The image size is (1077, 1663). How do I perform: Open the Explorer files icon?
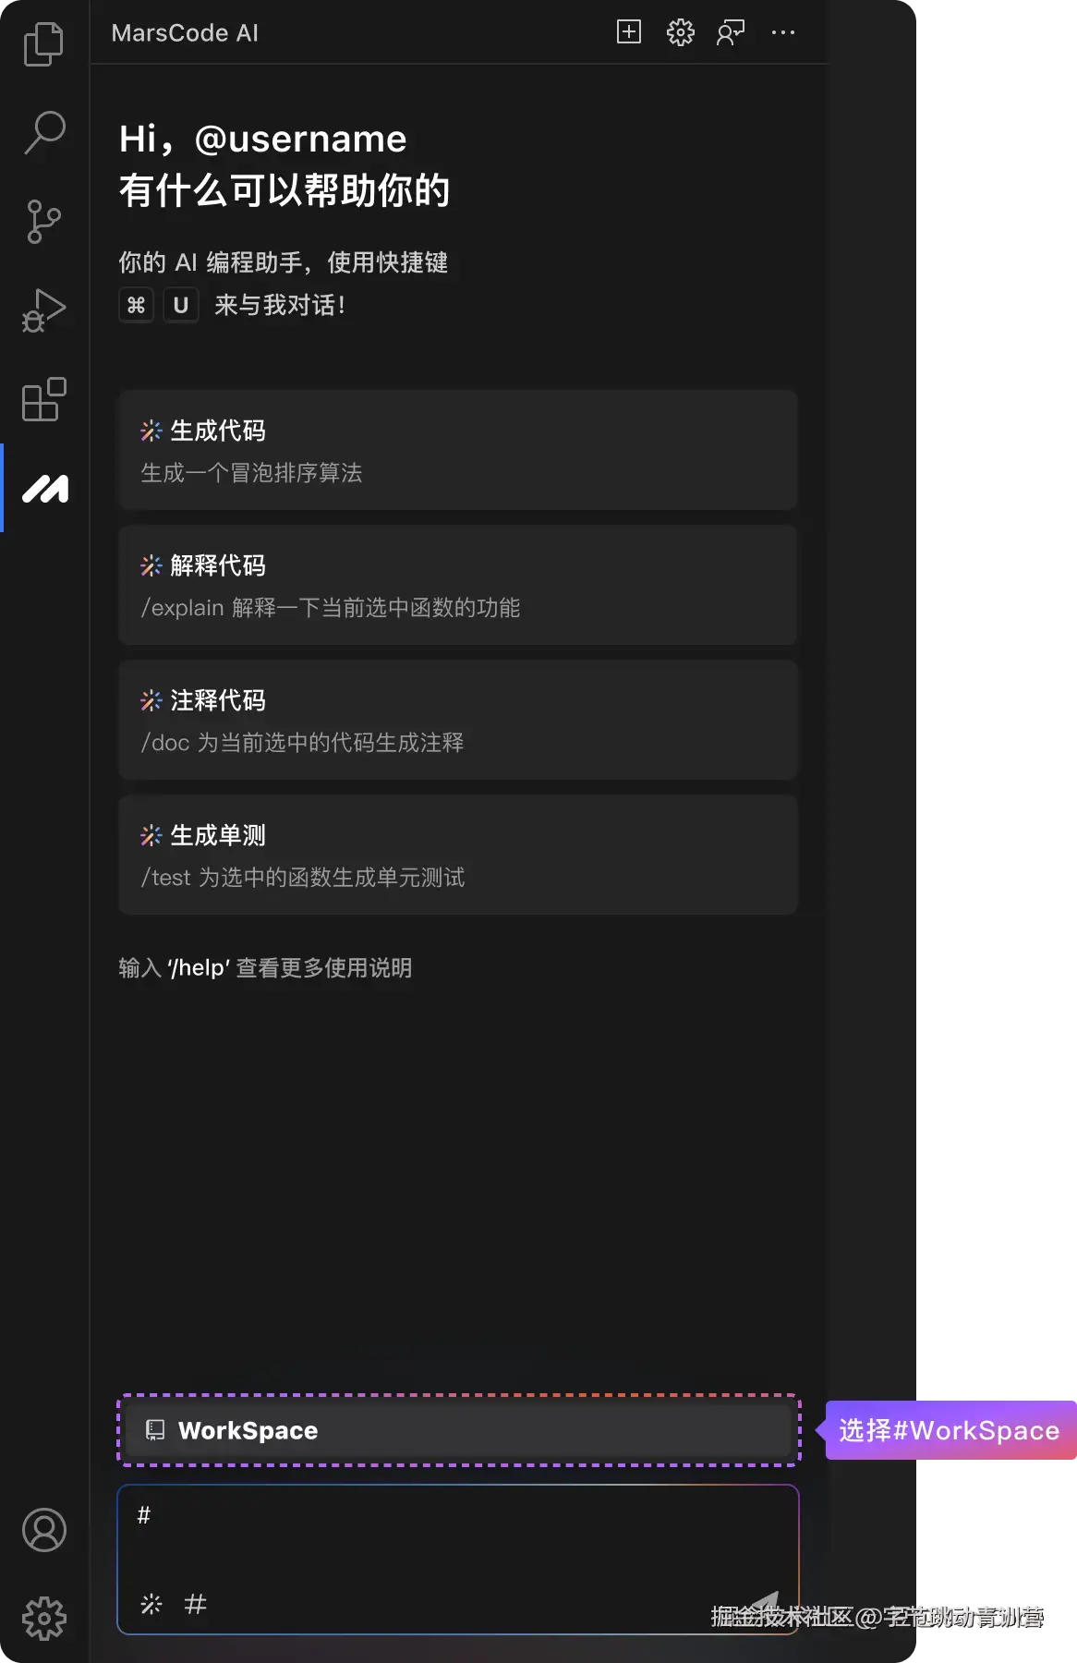click(x=43, y=43)
